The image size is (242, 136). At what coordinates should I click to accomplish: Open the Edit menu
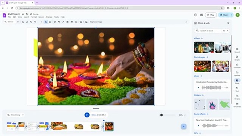[x=14, y=17]
